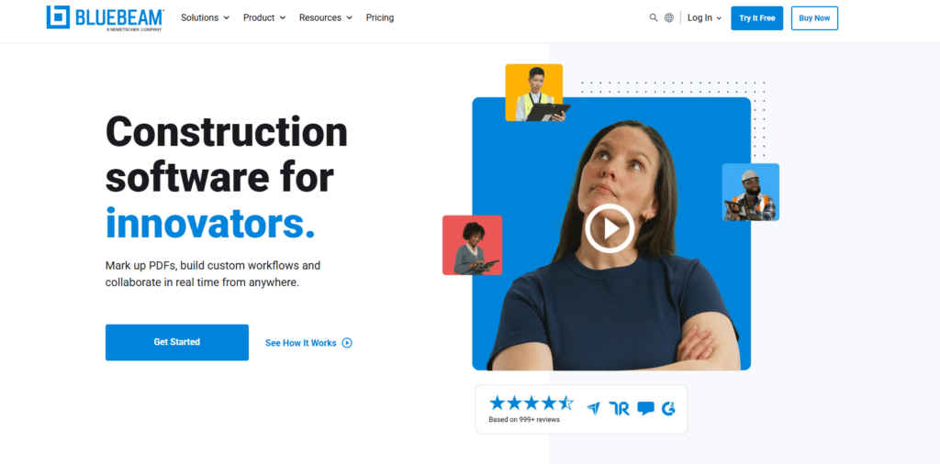Click the yellow worker thumbnail image

coord(534,93)
